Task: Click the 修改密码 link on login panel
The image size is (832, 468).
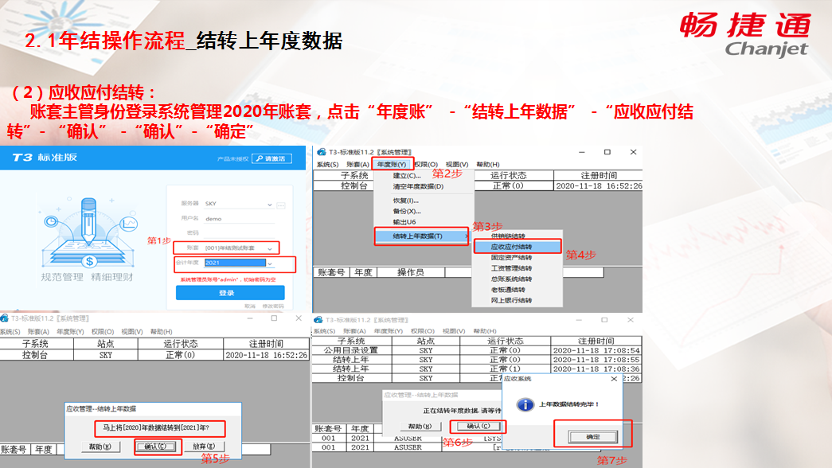Action: point(273,306)
